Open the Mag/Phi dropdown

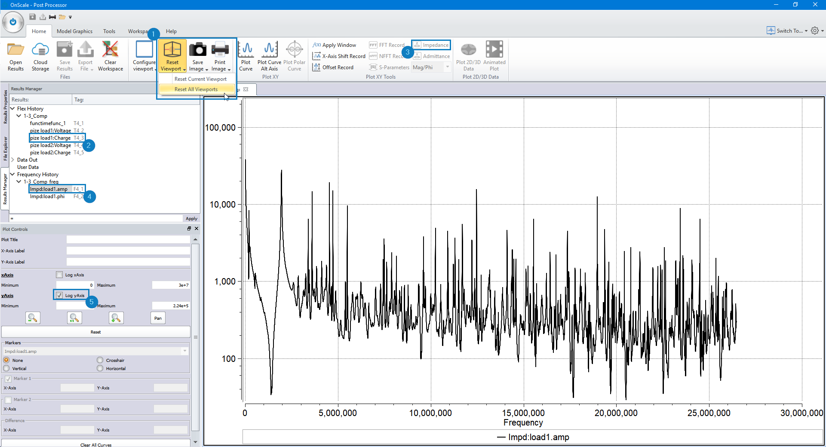[431, 67]
